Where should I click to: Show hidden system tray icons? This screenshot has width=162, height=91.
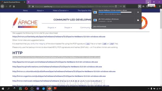pos(149,89)
